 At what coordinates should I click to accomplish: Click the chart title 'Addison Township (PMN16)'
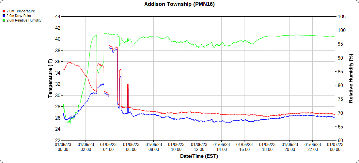[179, 4]
